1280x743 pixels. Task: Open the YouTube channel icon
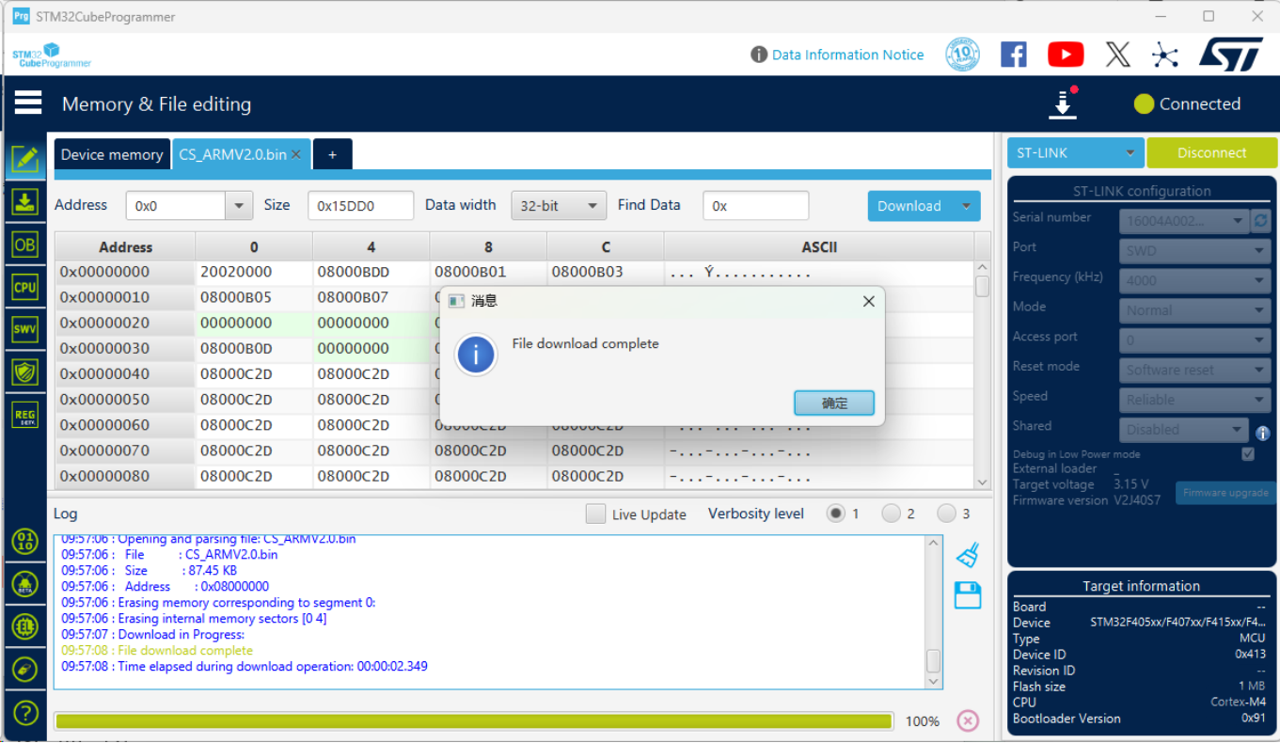(x=1065, y=55)
